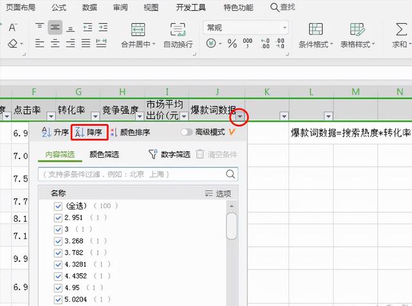412x306 pixels.
Task: Align text right icon
Action: (70, 43)
